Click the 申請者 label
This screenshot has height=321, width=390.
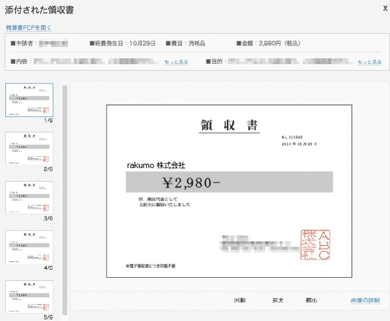(24, 43)
